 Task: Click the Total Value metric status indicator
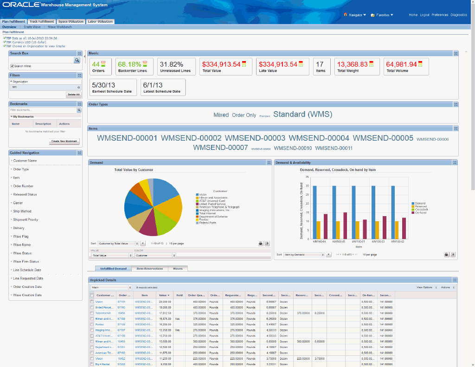[244, 64]
